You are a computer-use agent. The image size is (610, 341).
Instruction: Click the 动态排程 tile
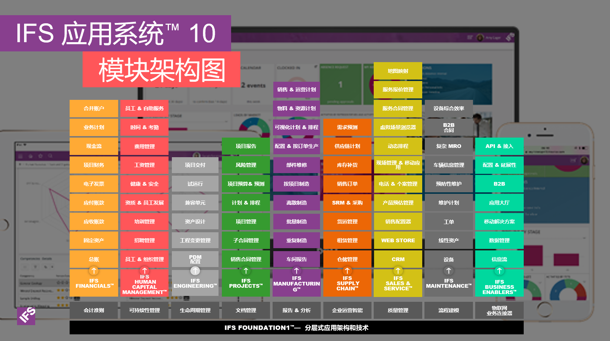pyautogui.click(x=398, y=146)
